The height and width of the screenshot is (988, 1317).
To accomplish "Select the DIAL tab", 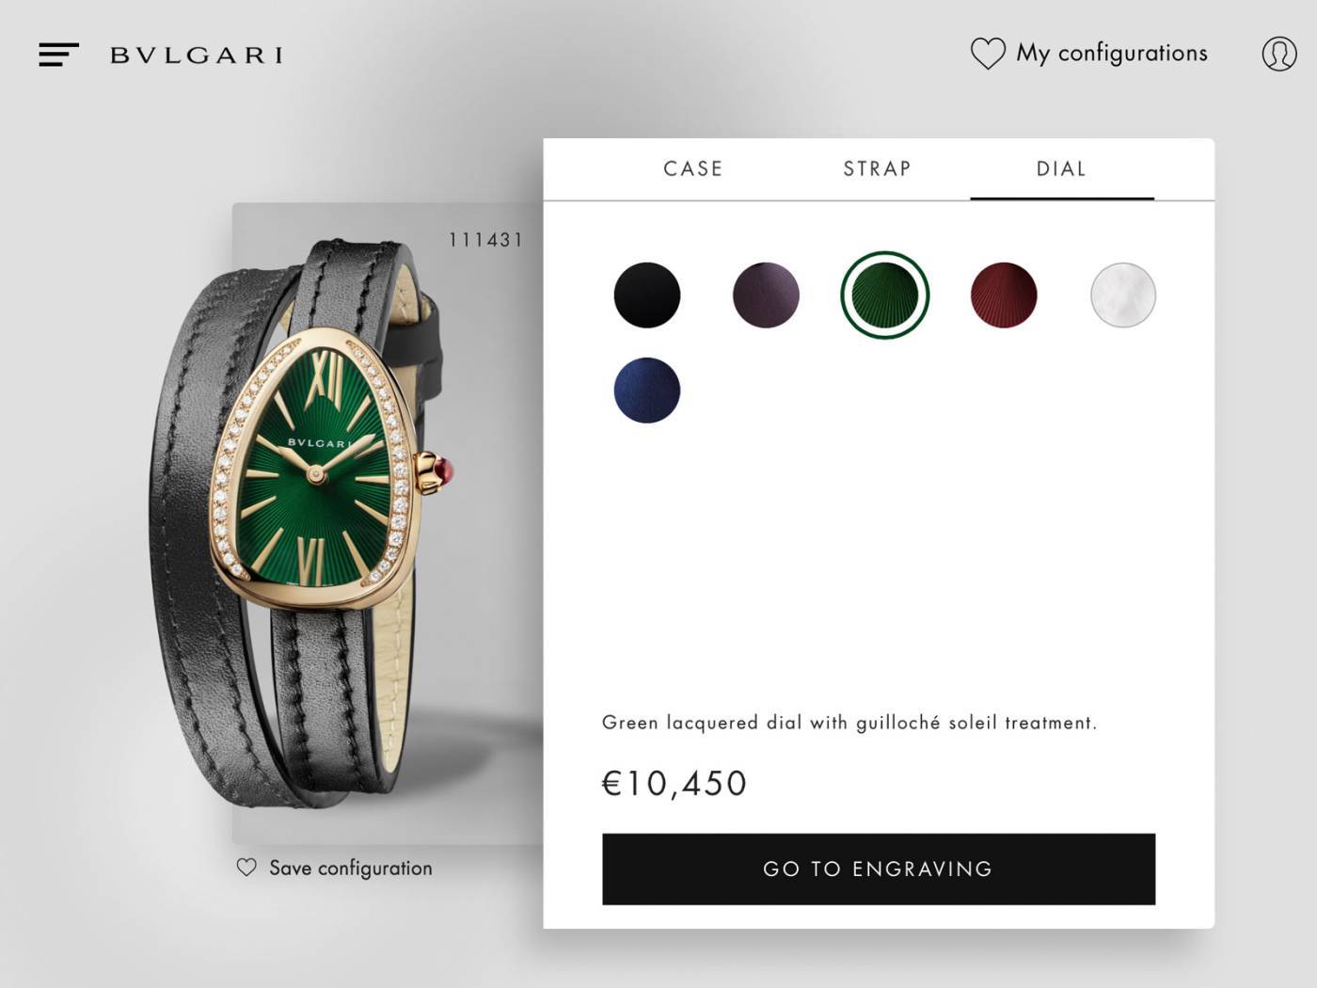I will click(1062, 169).
